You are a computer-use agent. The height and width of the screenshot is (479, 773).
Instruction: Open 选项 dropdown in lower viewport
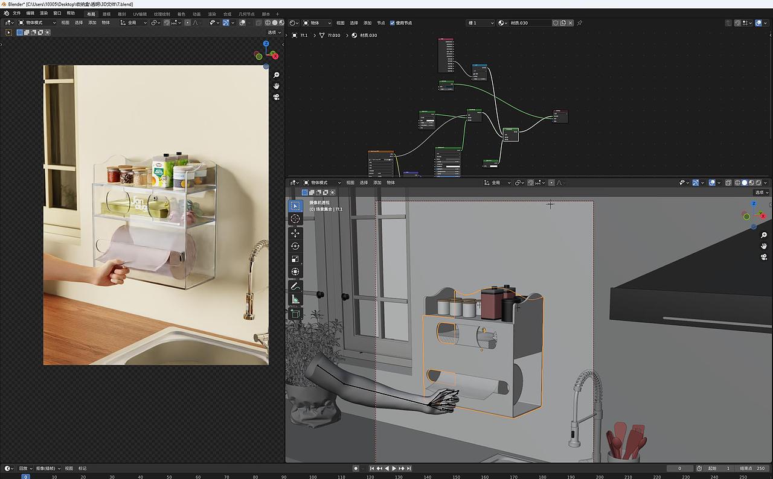click(x=762, y=192)
